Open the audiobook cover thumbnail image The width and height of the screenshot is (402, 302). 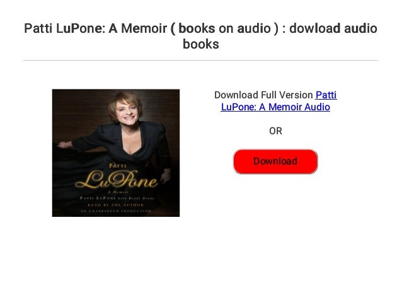point(116,153)
